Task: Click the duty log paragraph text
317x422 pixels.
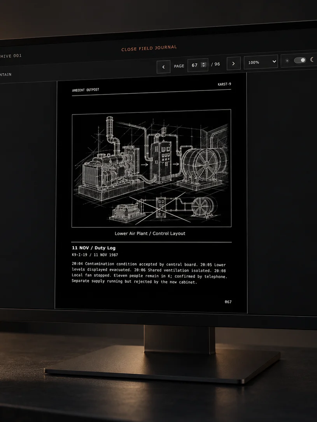Action: click(149, 273)
